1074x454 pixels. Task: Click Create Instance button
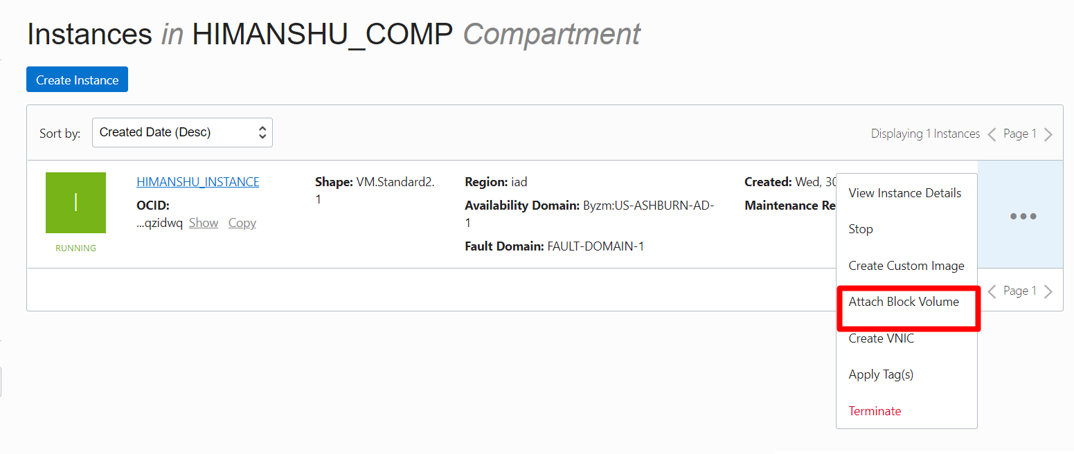(x=77, y=80)
